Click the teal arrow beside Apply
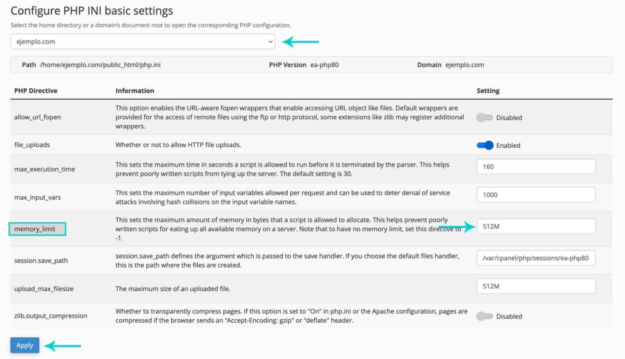625x359 pixels. click(63, 346)
